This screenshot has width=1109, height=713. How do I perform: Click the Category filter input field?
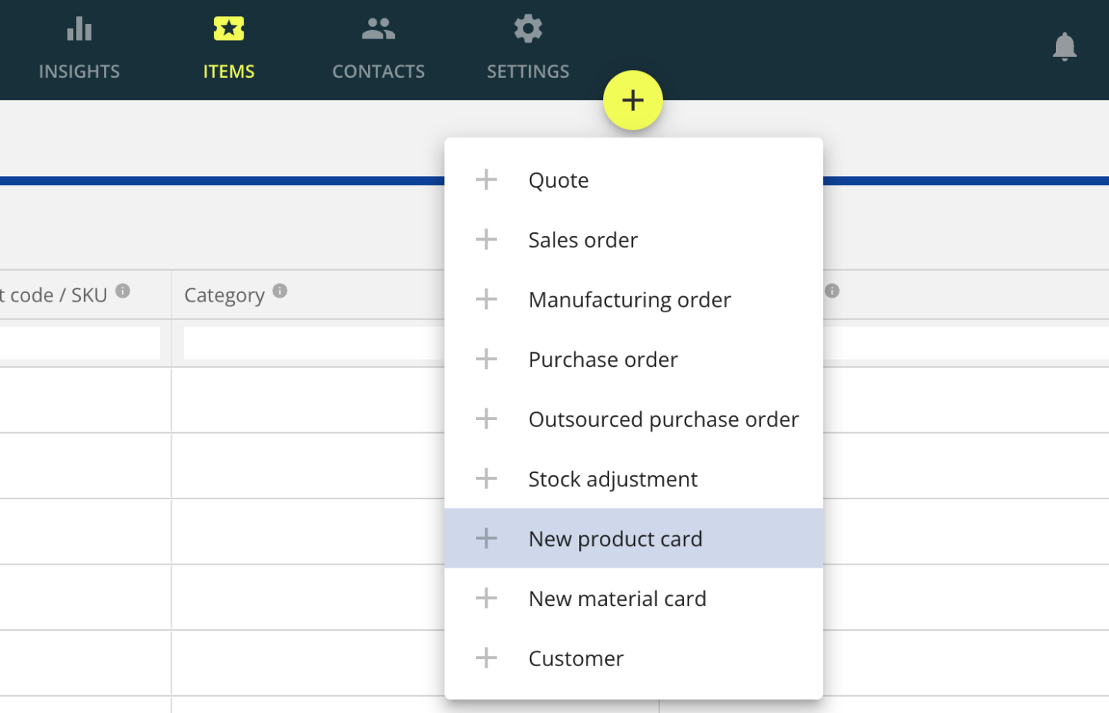[x=308, y=342]
